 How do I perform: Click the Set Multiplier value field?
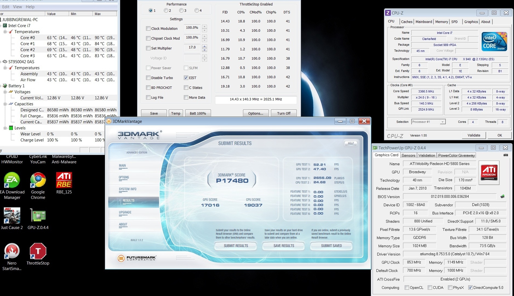click(x=192, y=48)
